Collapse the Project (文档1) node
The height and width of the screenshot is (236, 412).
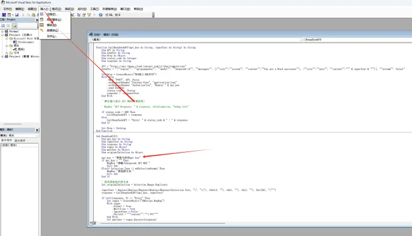tap(2, 35)
